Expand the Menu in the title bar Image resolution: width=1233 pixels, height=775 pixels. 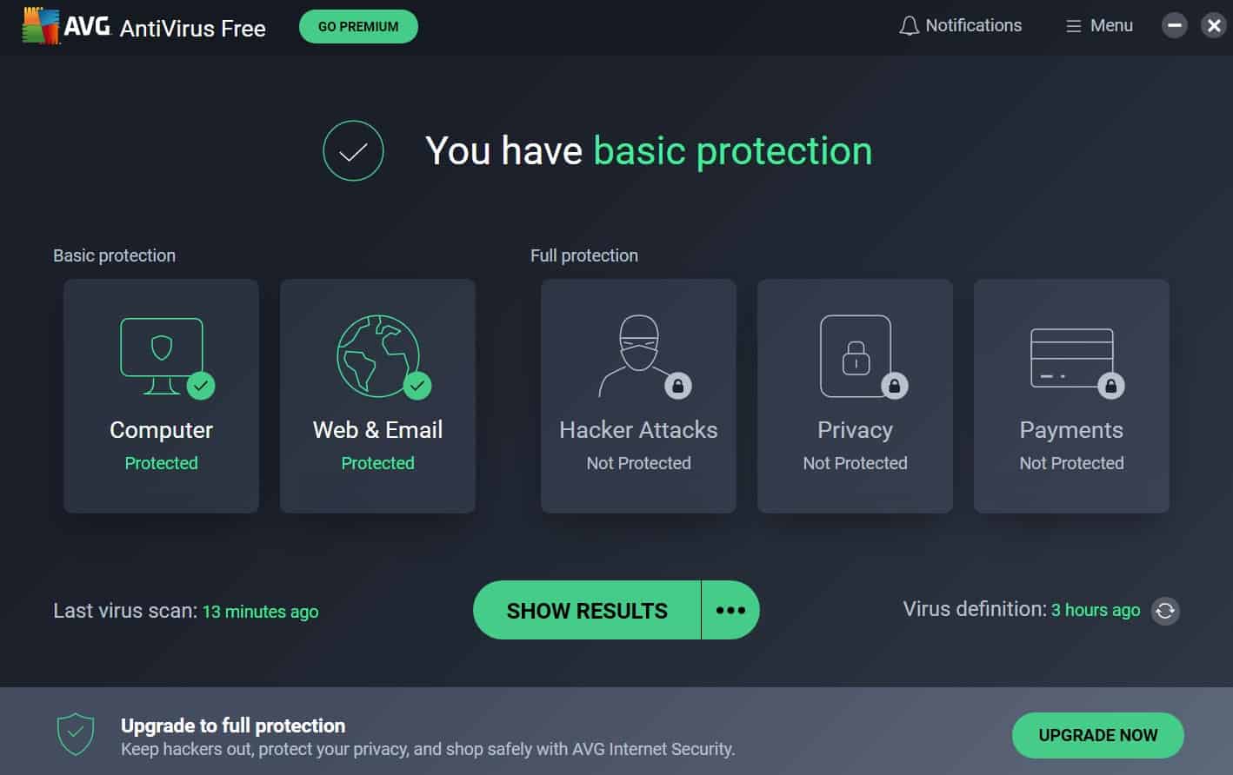[x=1098, y=25]
